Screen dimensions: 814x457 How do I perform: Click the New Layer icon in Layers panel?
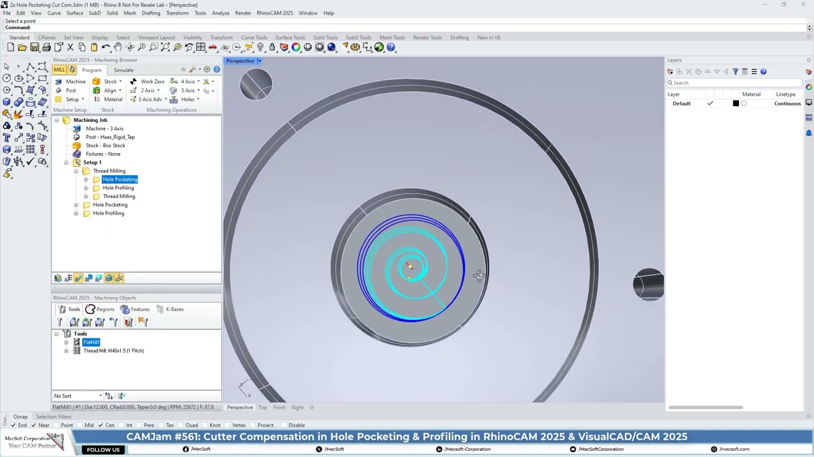point(670,72)
